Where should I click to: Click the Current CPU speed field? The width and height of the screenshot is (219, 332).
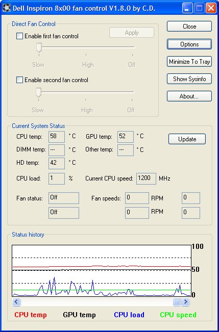click(146, 178)
